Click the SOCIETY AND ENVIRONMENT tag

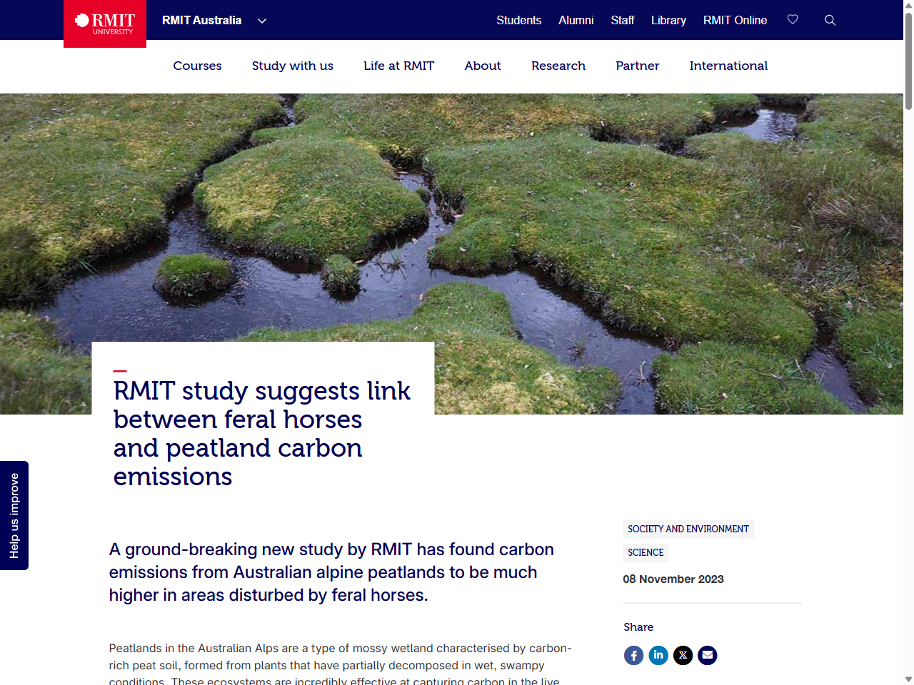[x=688, y=529]
